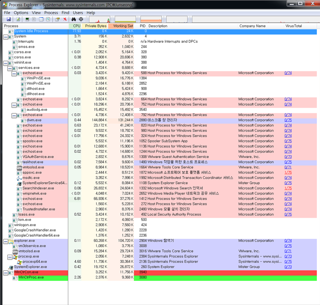Click the WinCtrProc.exe process icon
The width and height of the screenshot is (320, 305).
pyautogui.click(x=15, y=278)
